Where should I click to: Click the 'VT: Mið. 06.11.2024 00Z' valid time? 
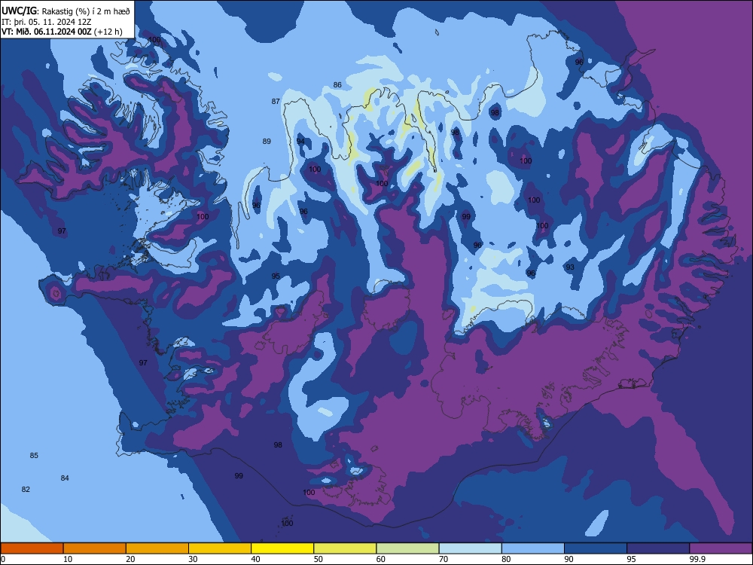[x=46, y=32]
